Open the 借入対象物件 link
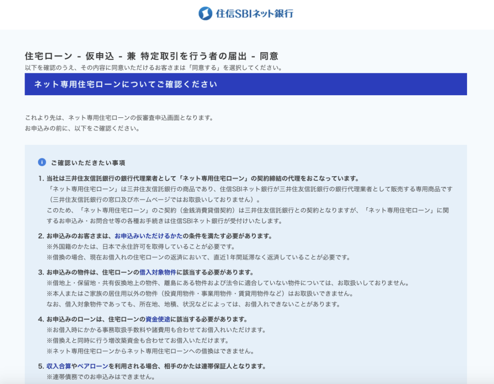This screenshot has height=384, width=494. click(x=158, y=272)
